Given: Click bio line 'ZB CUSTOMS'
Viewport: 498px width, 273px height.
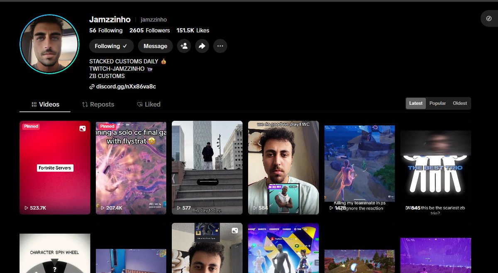Looking at the screenshot, I should click(107, 76).
